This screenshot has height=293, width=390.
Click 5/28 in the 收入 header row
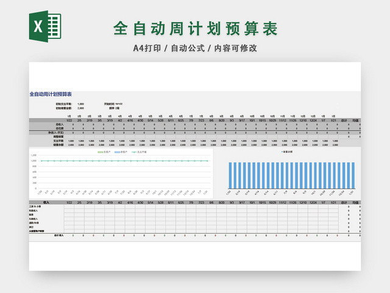click(160, 203)
